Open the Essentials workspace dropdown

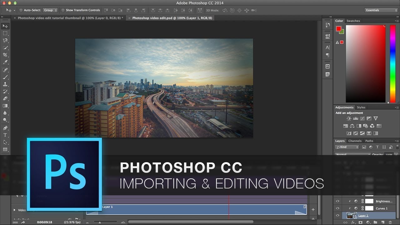click(x=381, y=10)
